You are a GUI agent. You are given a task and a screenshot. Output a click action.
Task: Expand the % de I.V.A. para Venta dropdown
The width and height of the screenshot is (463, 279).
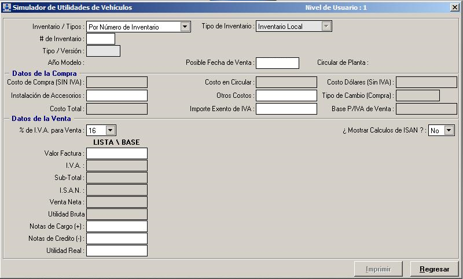111,131
